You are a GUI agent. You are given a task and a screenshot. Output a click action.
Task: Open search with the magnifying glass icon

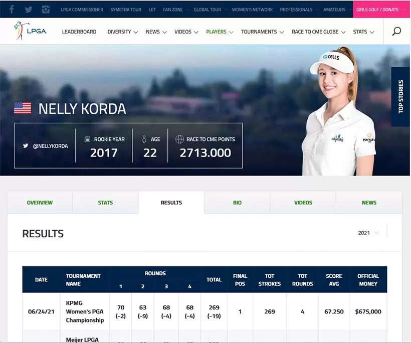click(x=396, y=32)
